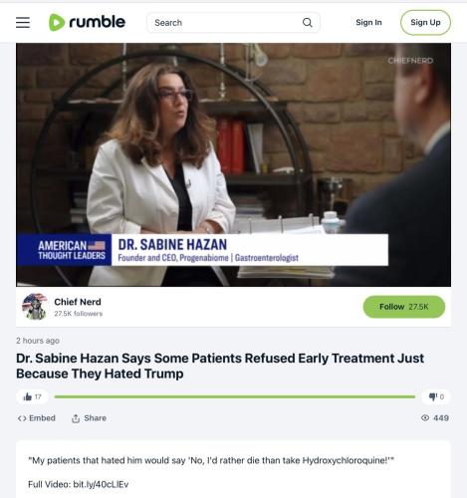This screenshot has height=498, width=467.
Task: Click the Rumble logo
Action: [87, 22]
